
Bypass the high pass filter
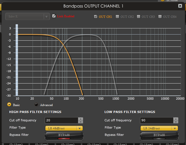(64, 136)
